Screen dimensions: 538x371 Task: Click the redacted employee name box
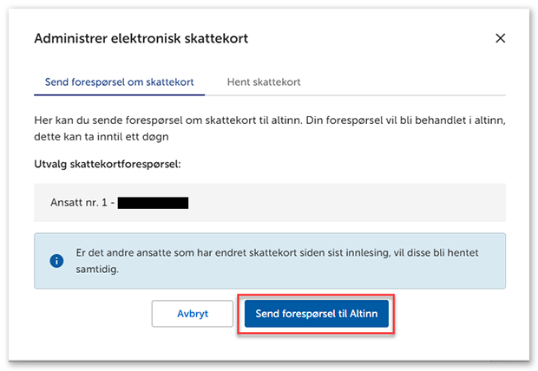(x=153, y=204)
